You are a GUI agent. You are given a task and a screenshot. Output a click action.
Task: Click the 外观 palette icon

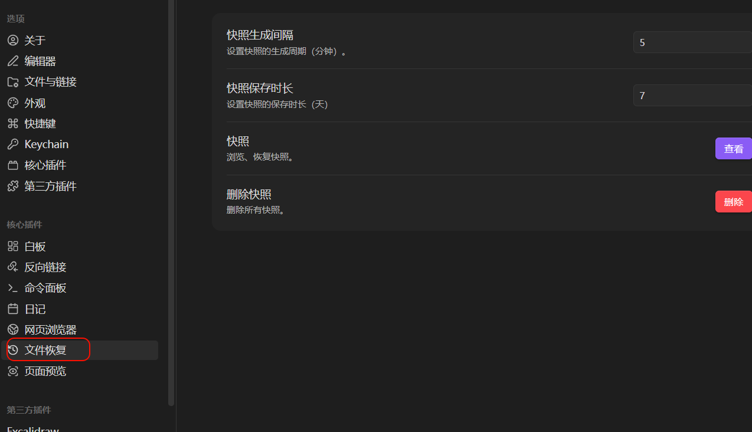point(13,103)
